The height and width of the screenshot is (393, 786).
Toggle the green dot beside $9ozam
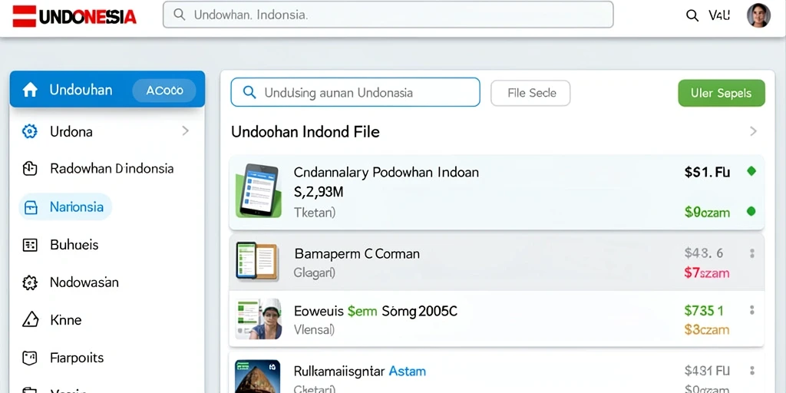[x=751, y=211]
